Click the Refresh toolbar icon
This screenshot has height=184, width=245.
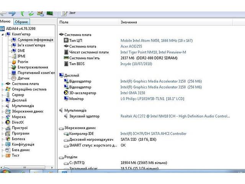[x=31, y=14]
